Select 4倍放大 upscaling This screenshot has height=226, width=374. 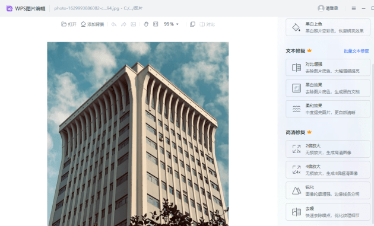(x=328, y=170)
